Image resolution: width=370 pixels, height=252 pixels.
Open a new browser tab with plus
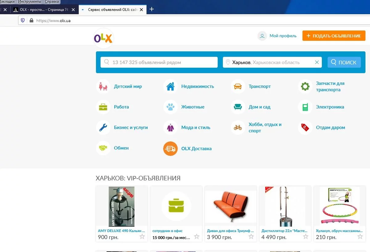pyautogui.click(x=151, y=9)
